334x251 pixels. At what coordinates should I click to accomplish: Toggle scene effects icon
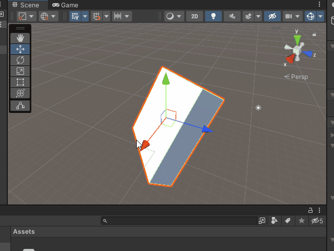tap(248, 16)
